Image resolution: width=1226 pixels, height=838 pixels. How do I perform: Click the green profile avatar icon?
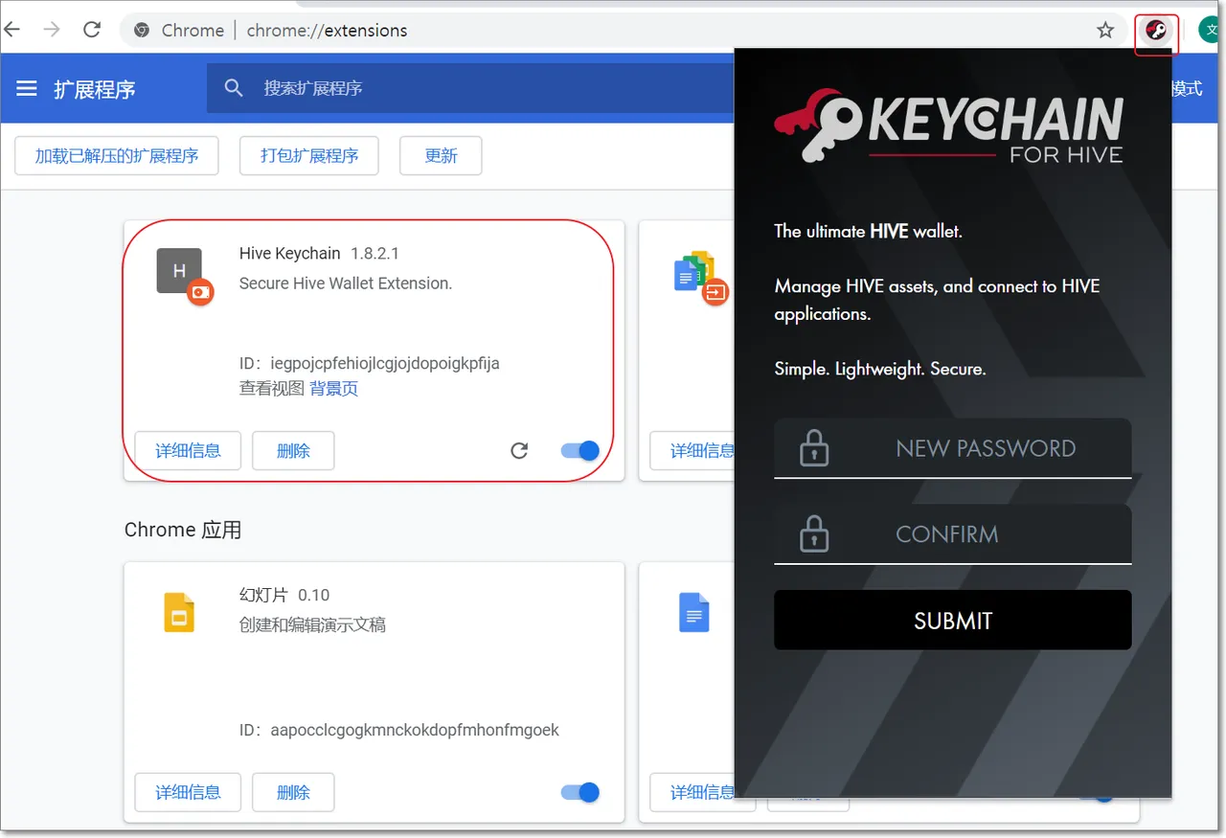pyautogui.click(x=1211, y=31)
